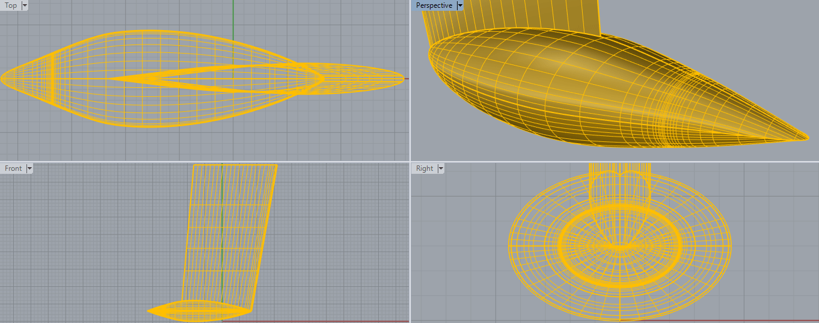Activate the Top viewport title label
The width and height of the screenshot is (819, 323).
(x=11, y=5)
